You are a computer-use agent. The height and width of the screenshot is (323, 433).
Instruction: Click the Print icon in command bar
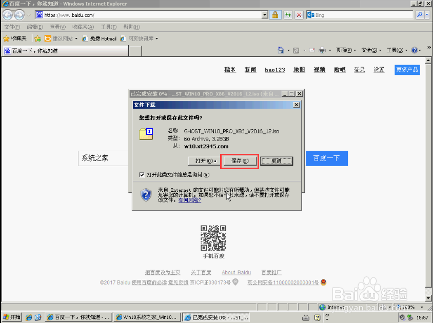point(322,50)
